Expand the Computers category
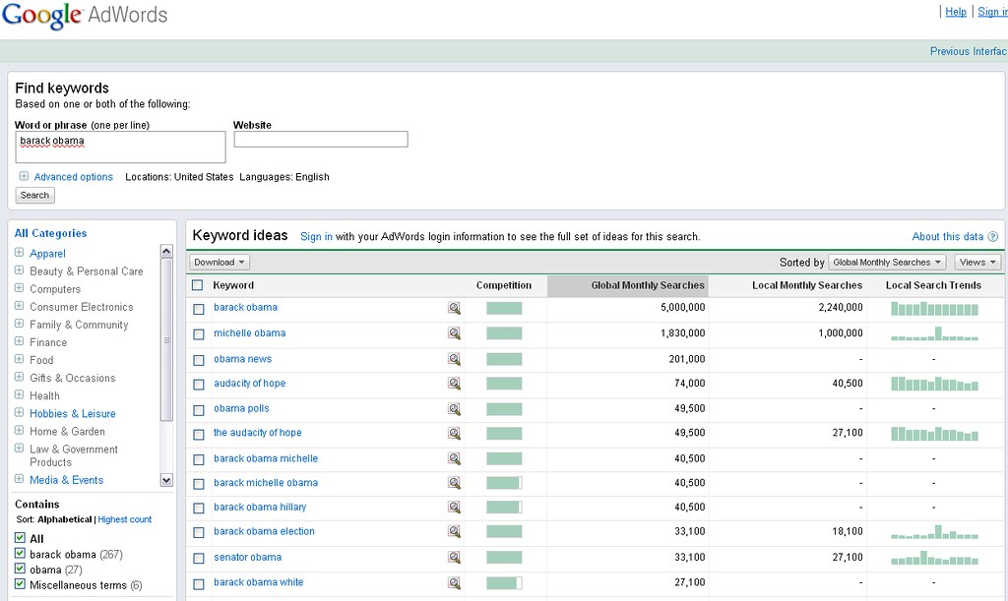Screen dimensions: 1008x601 [x=19, y=288]
